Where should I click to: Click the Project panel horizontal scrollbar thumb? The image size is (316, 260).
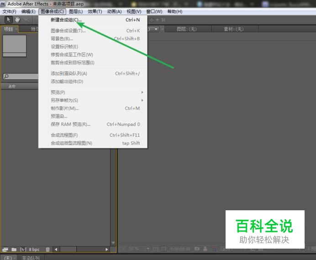click(68, 250)
